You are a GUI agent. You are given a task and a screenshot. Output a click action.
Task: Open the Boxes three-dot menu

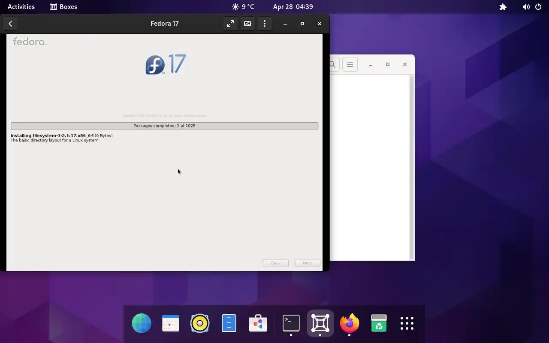(x=265, y=24)
